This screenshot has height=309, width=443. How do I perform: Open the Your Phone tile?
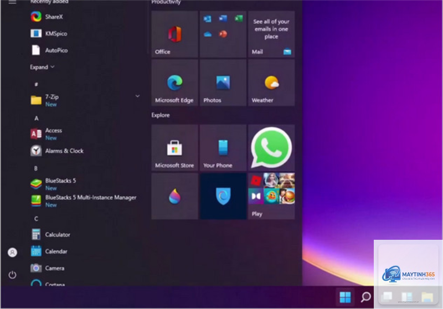click(x=223, y=148)
